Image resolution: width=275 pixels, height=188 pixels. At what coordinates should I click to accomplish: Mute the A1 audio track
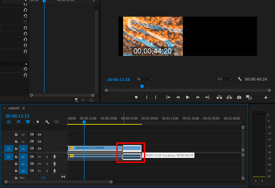click(39, 157)
